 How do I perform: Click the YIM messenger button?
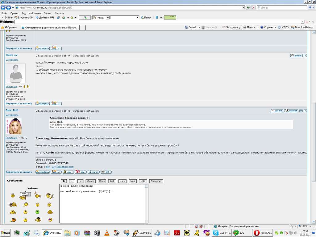tap(81, 172)
